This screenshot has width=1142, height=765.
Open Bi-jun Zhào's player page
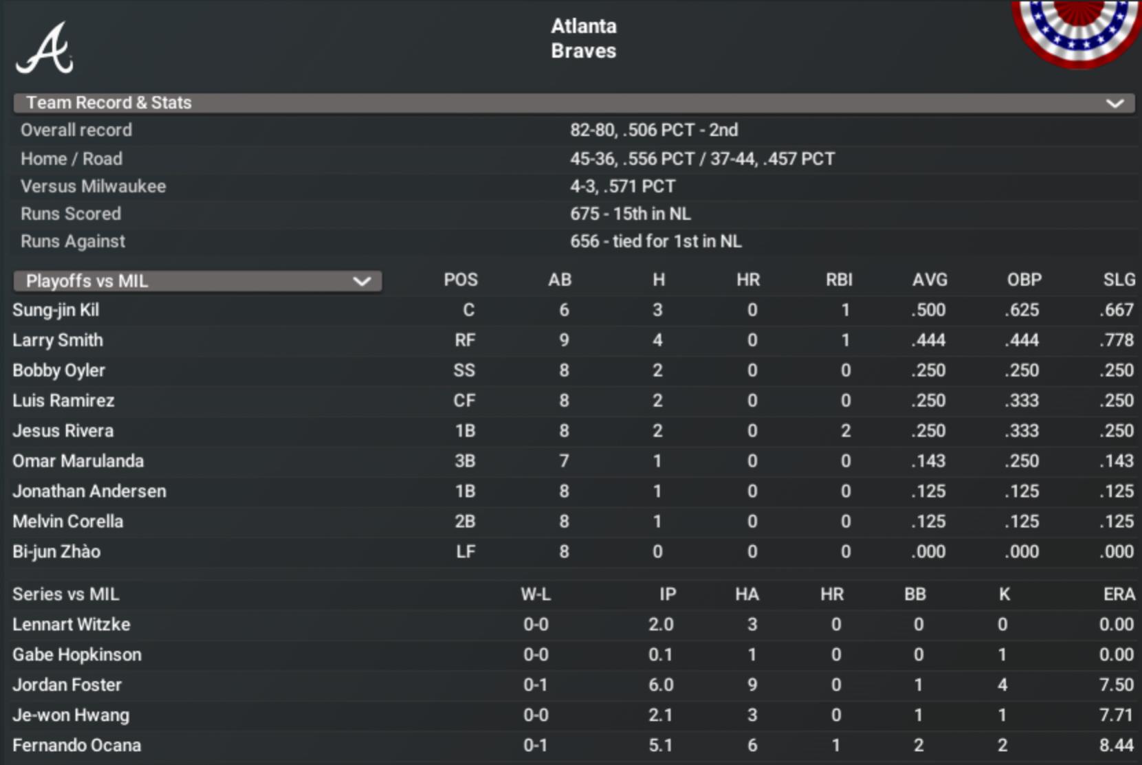(x=56, y=552)
